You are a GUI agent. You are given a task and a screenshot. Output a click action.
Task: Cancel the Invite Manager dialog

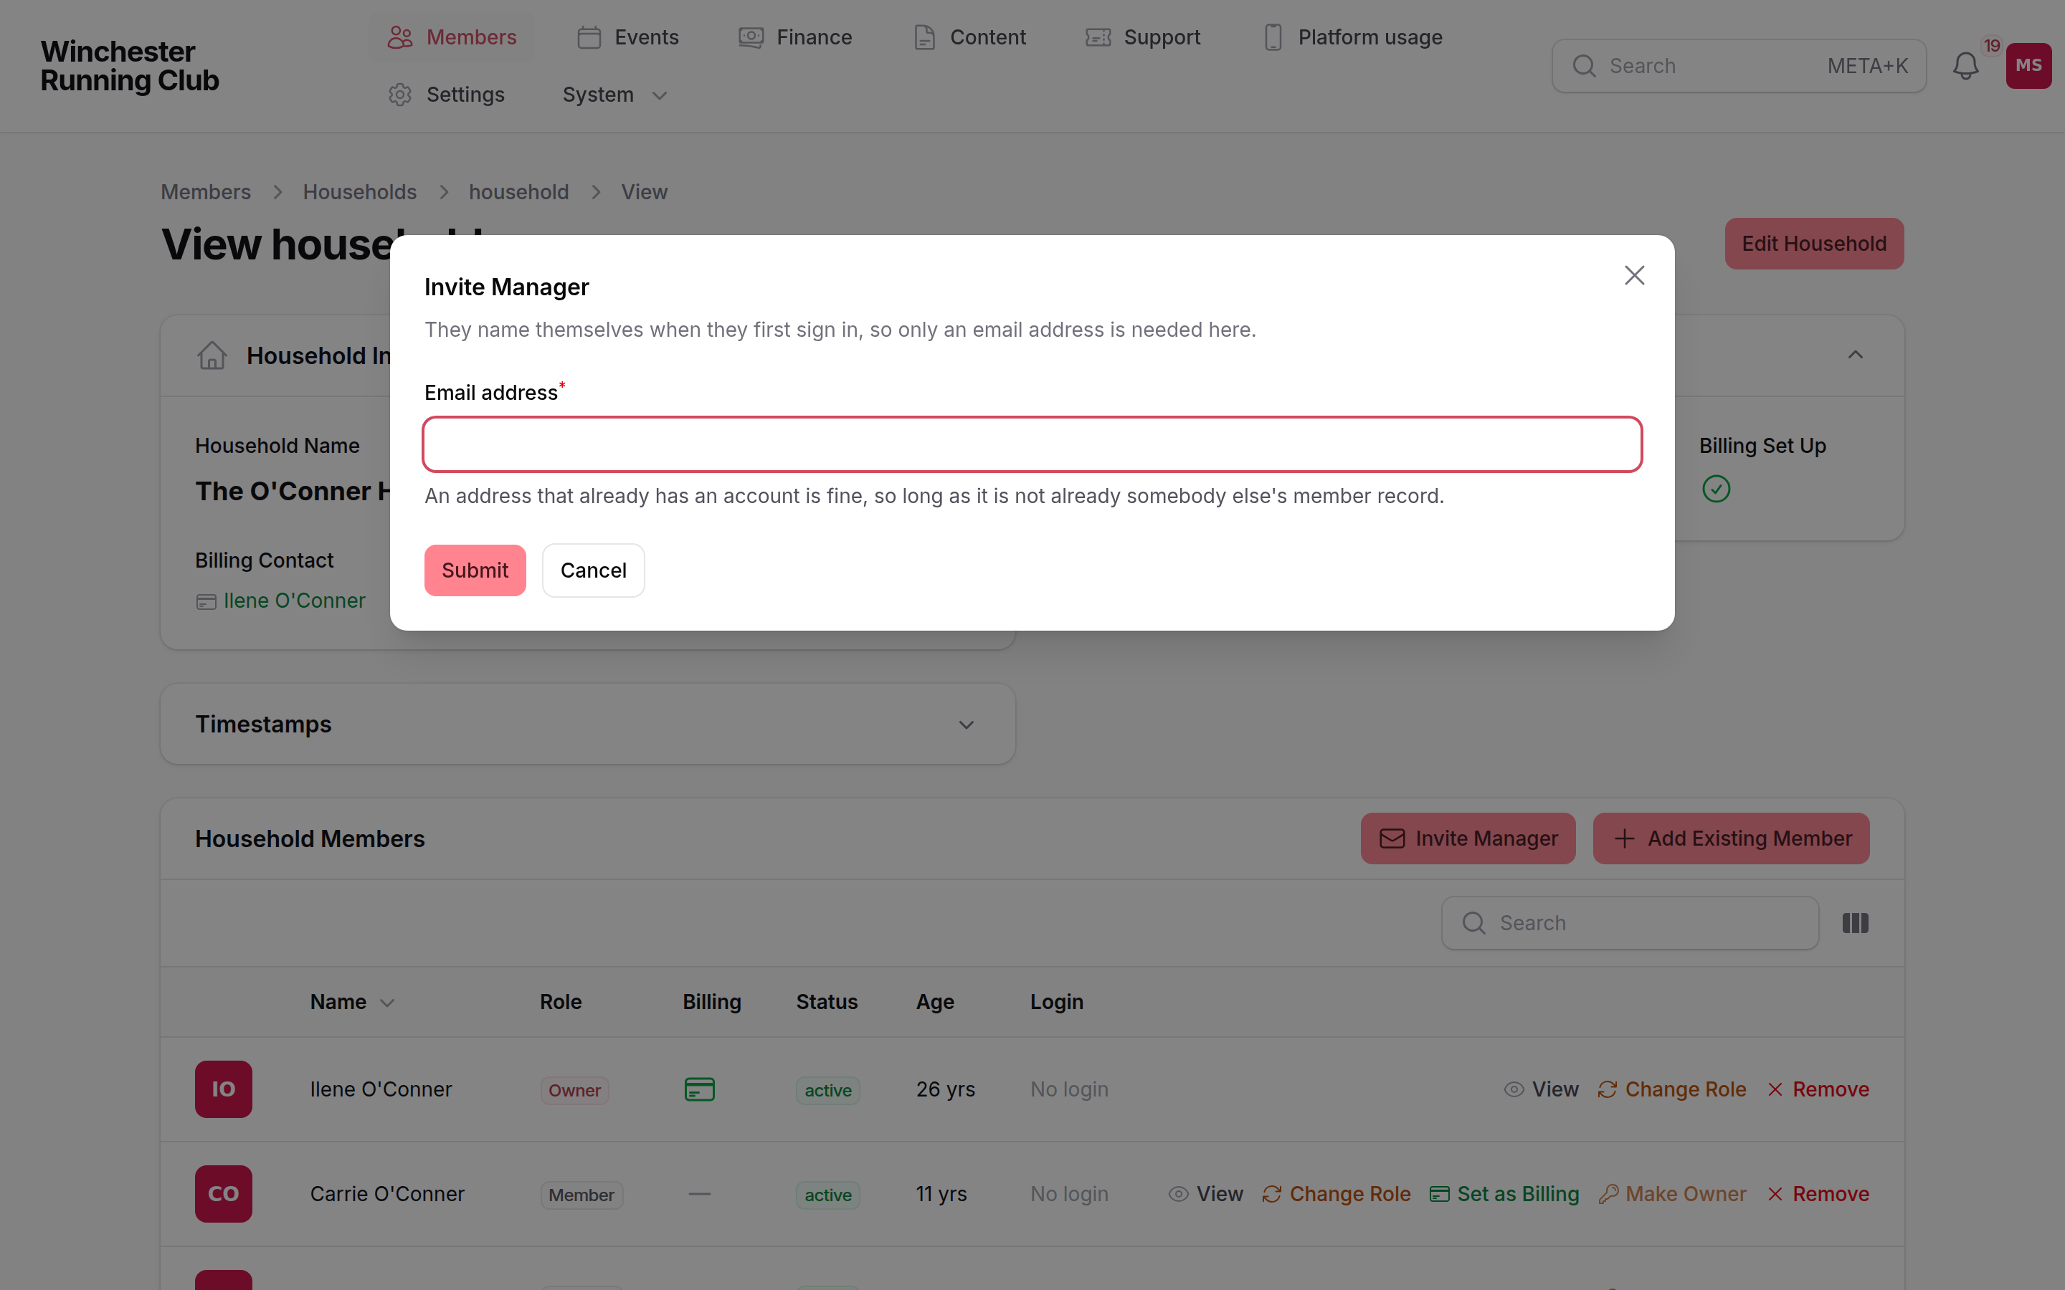tap(593, 570)
